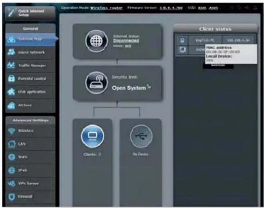Click the WAN globe icon
Screen dimensions: 264x208
12,157
